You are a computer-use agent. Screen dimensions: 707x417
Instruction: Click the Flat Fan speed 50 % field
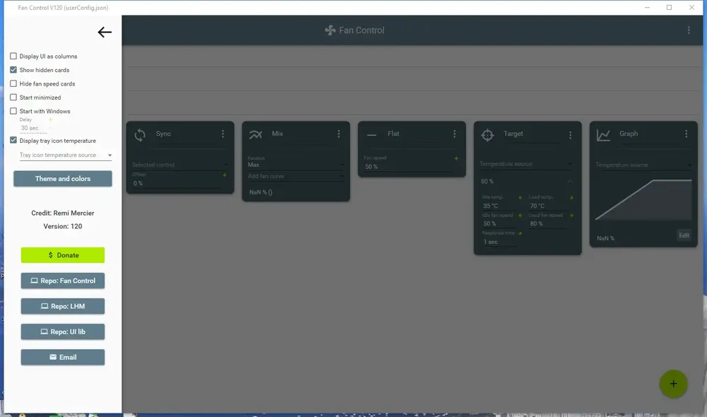pos(408,167)
